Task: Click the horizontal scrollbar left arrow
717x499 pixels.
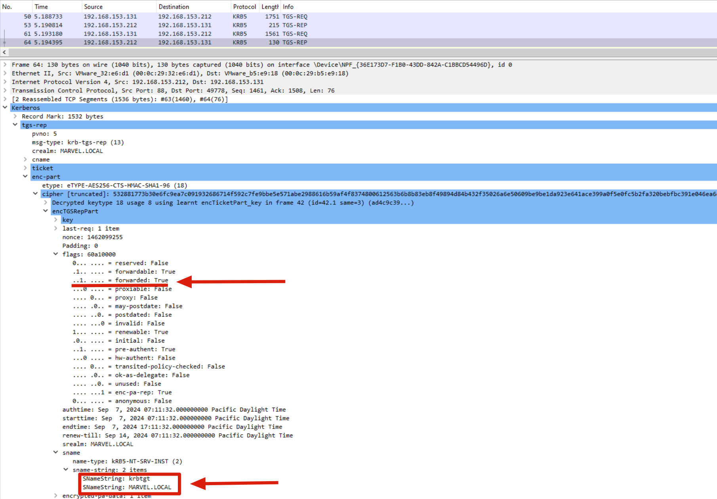Action: [4, 52]
